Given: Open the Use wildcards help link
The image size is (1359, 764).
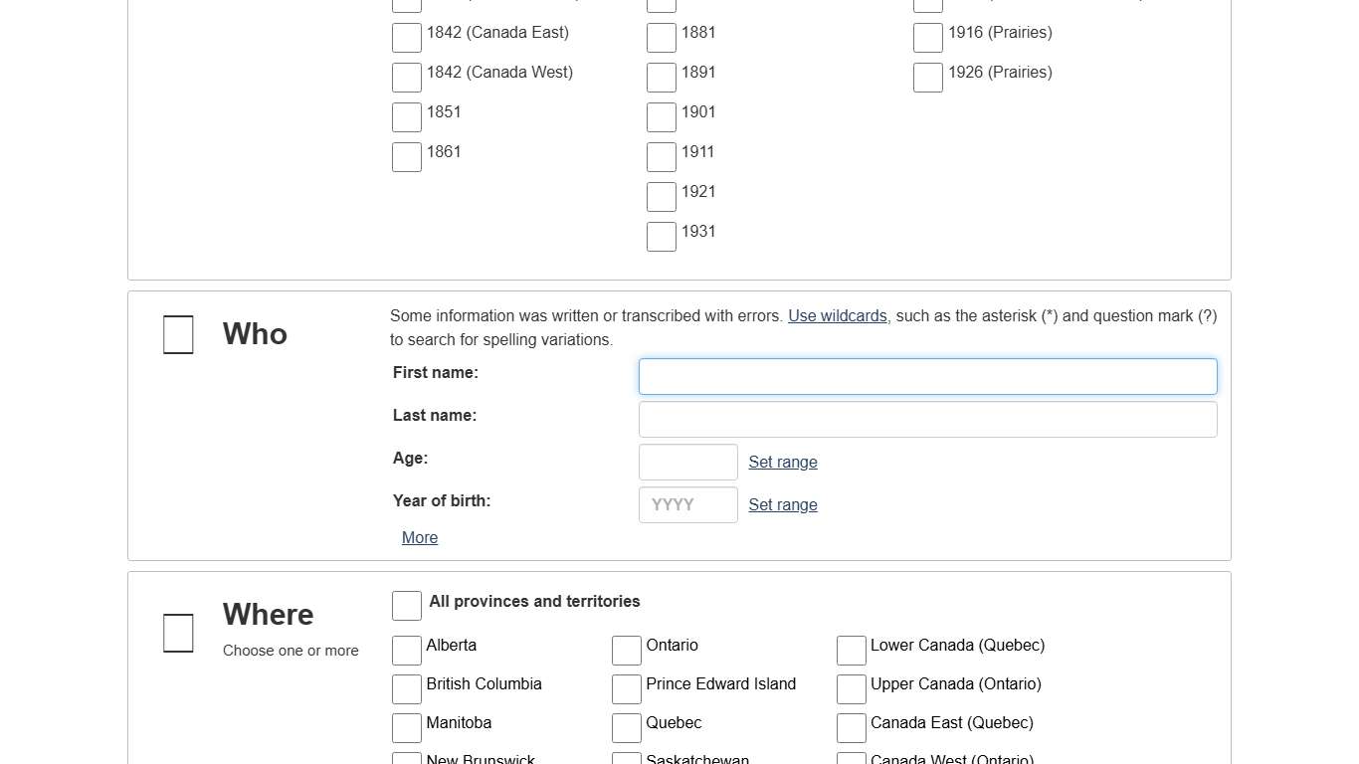Looking at the screenshot, I should (837, 315).
